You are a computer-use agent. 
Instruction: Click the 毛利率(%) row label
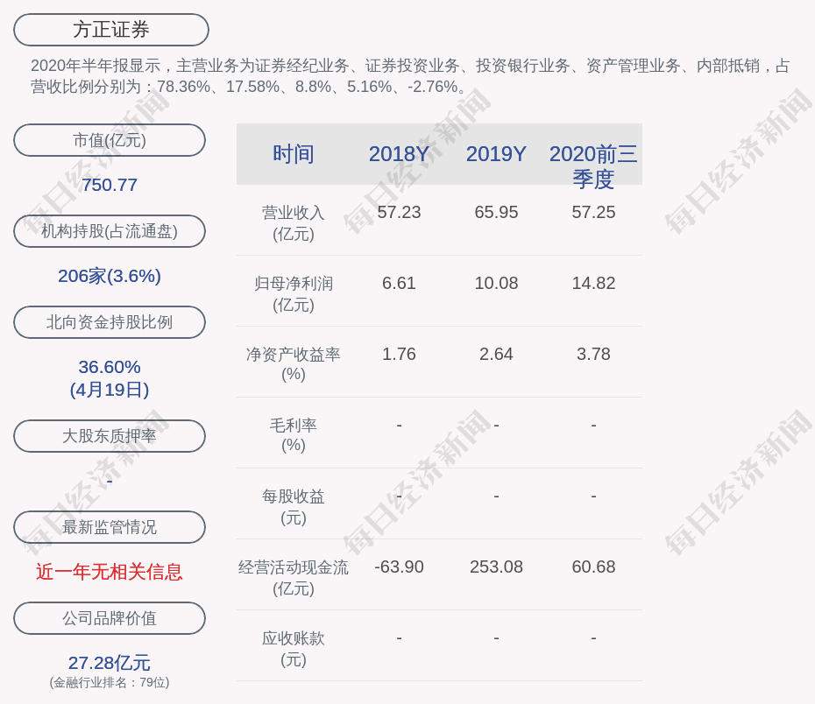(x=294, y=435)
